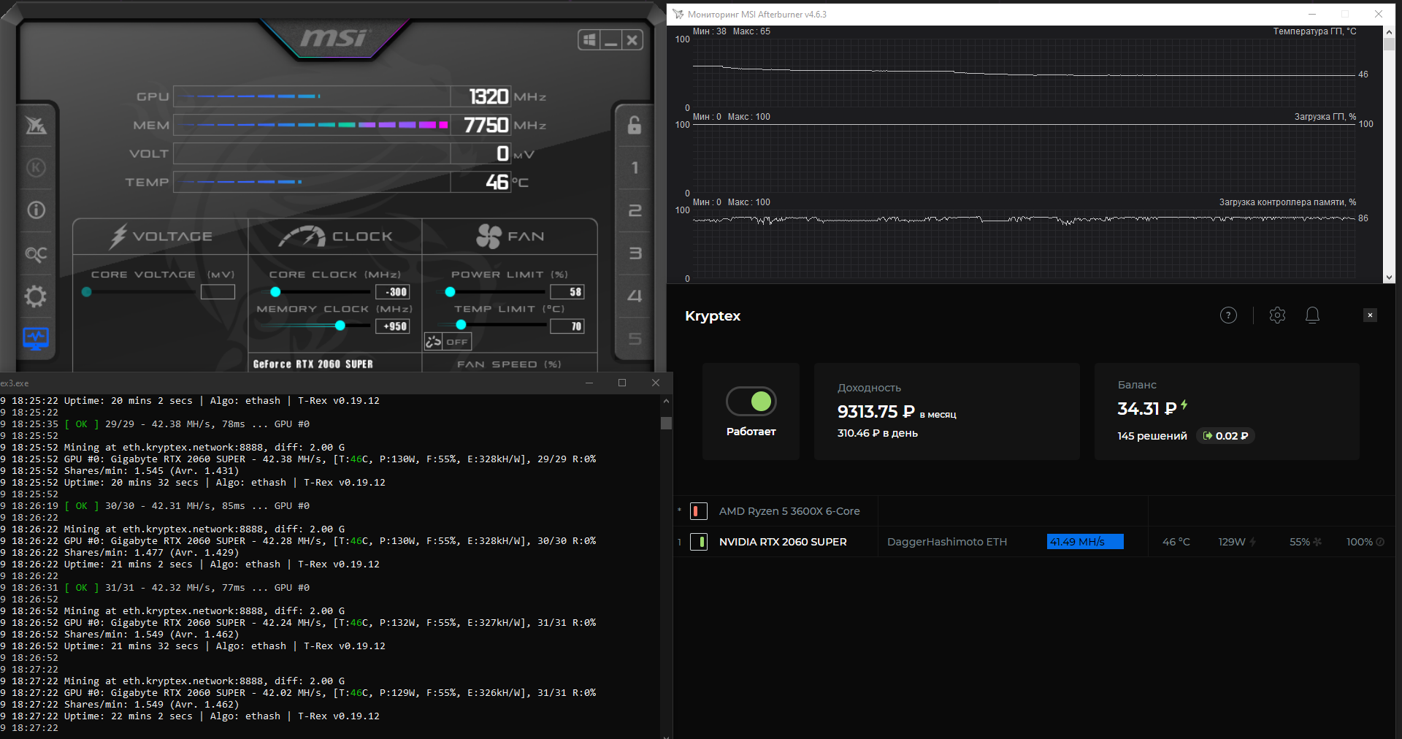Click the T-Rex console scroll up arrow
The height and width of the screenshot is (739, 1402).
click(x=666, y=401)
